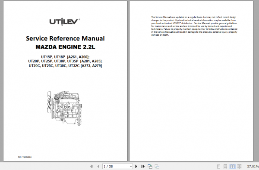Click the 'MAZDA ENGINE 2.2L' heading
The height and width of the screenshot is (170, 259).
[66, 47]
